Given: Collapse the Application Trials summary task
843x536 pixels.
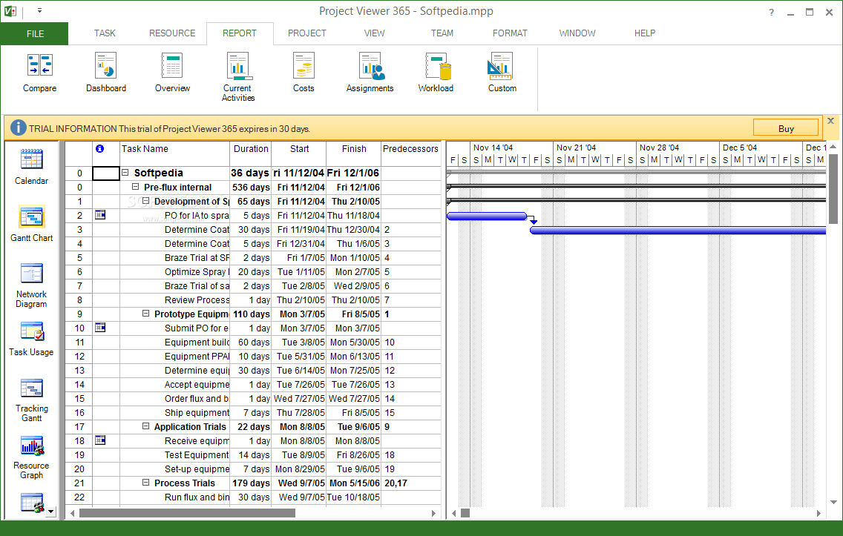Looking at the screenshot, I should click(145, 426).
